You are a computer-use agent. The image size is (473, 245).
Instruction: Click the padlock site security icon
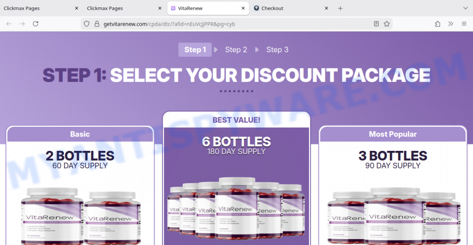97,24
